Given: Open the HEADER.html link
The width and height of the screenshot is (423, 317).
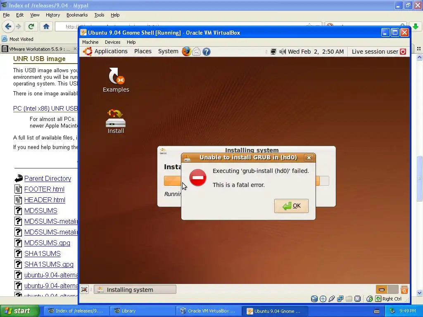Looking at the screenshot, I should click(45, 200).
